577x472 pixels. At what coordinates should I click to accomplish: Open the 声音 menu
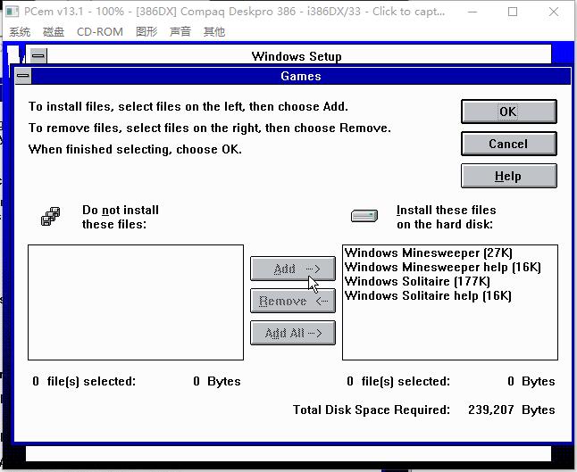[x=180, y=32]
